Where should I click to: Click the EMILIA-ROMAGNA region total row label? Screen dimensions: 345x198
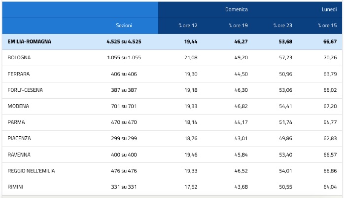tap(29, 41)
